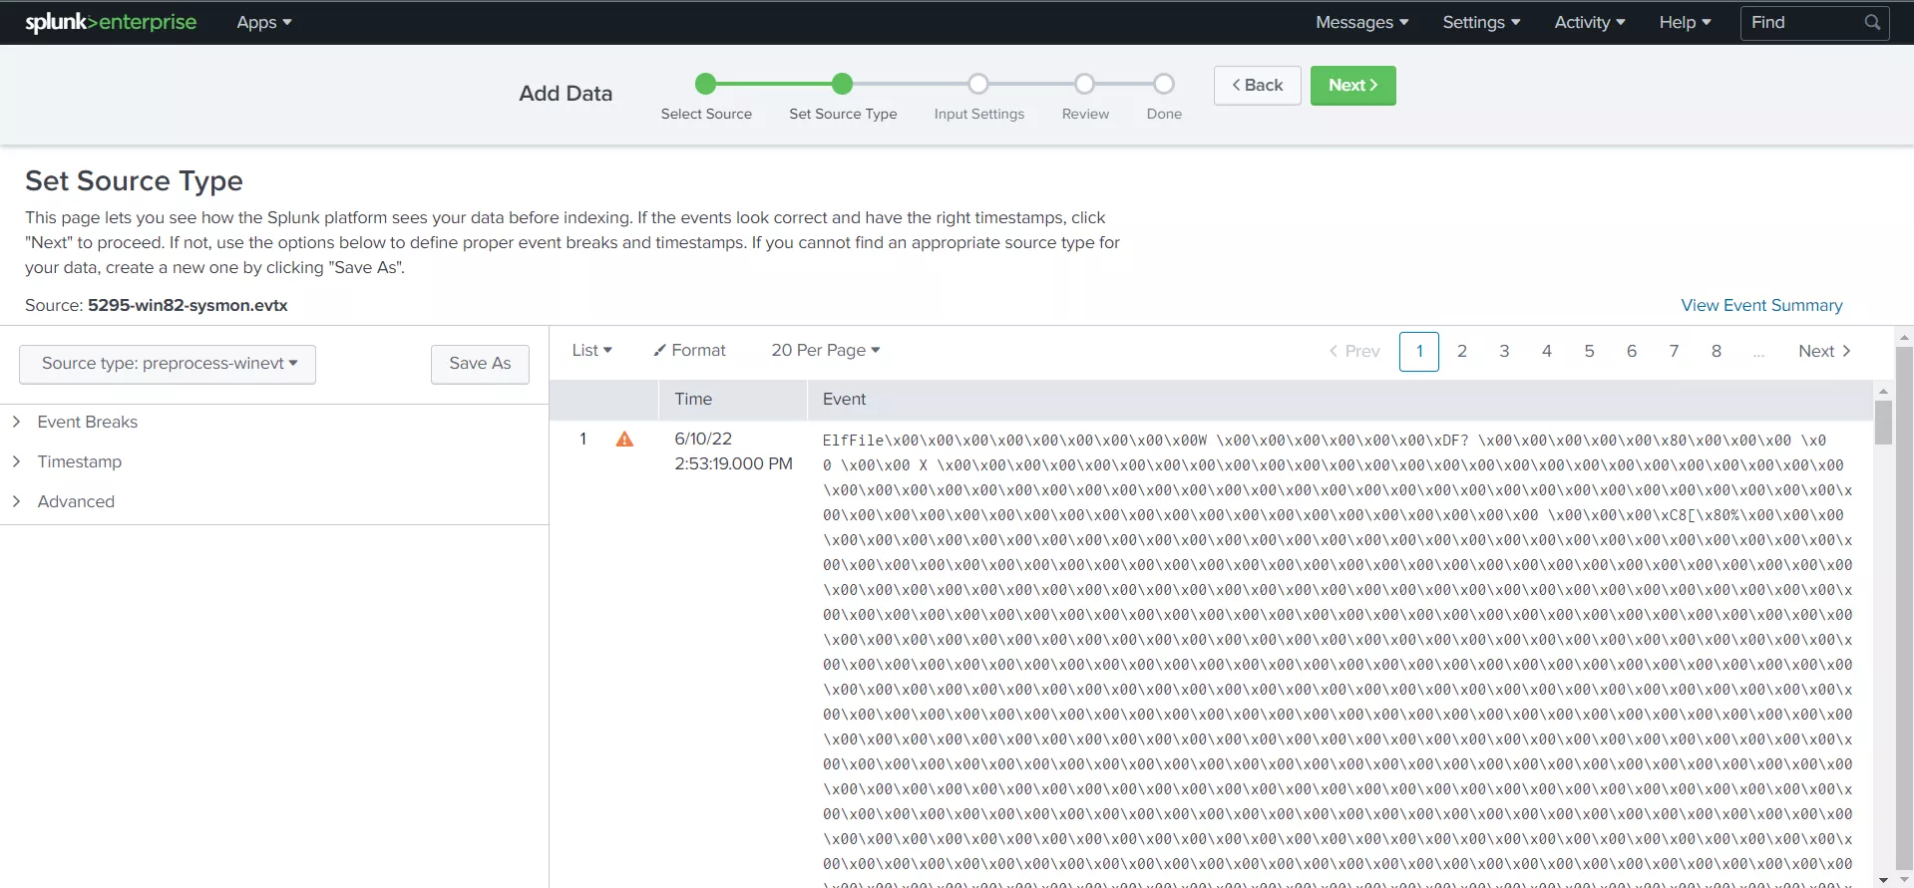Go to results page 1
The image size is (1914, 888).
(x=1418, y=351)
